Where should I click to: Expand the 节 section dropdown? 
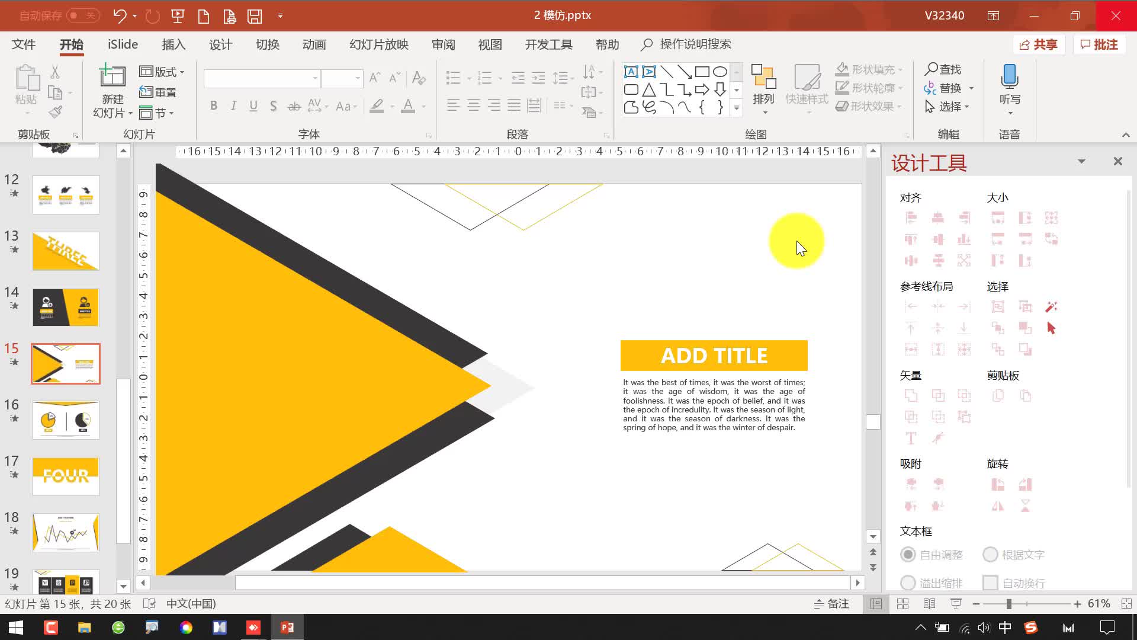[x=156, y=113]
